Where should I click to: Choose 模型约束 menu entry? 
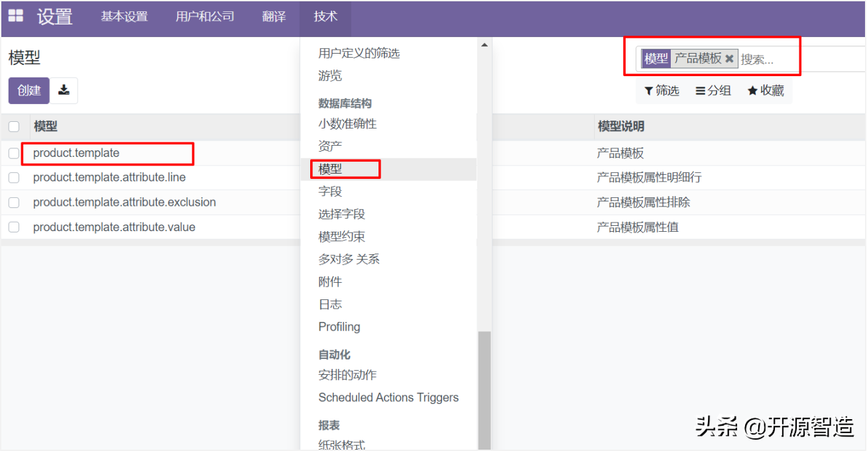tap(341, 236)
